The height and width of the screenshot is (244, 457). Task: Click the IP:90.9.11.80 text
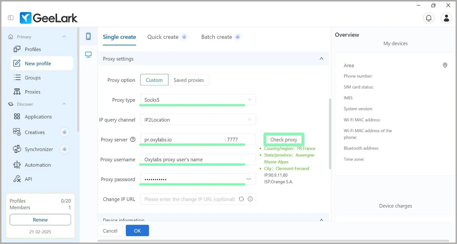coord(276,175)
